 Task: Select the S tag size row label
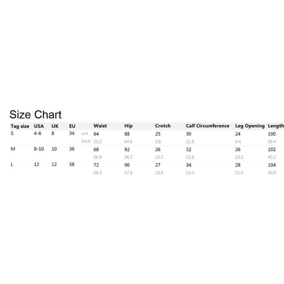click(12, 133)
